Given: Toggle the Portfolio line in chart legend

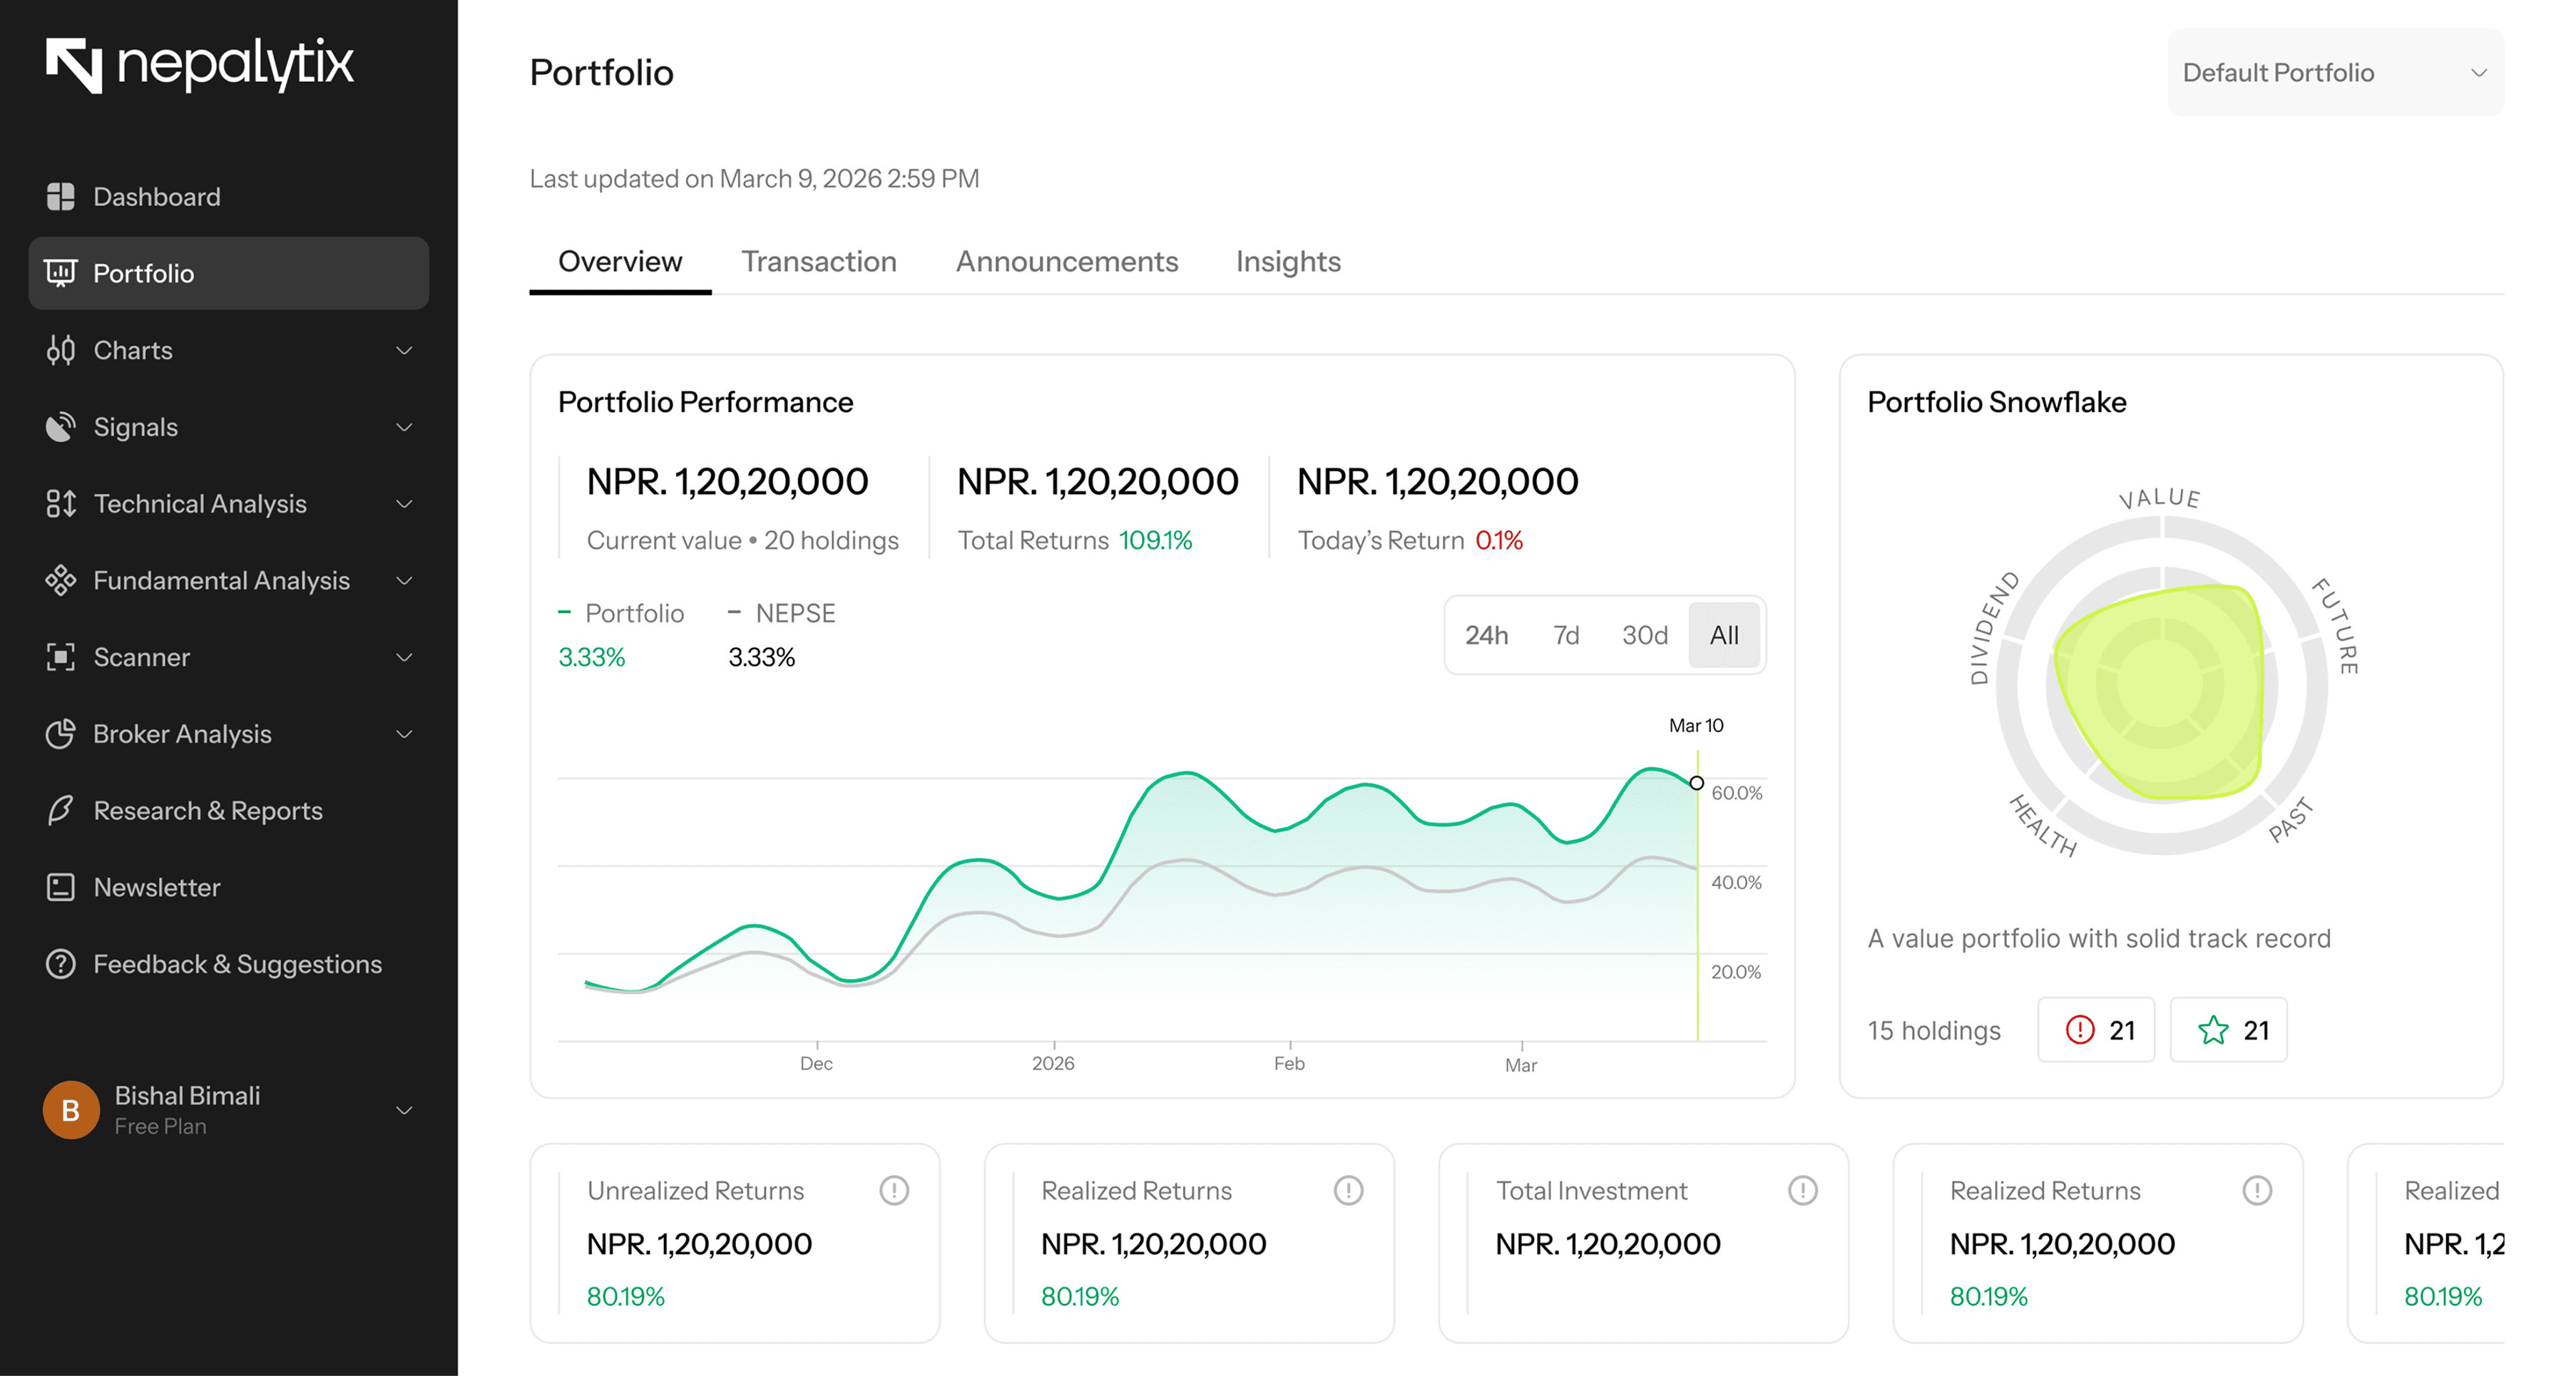Looking at the screenshot, I should tap(622, 613).
